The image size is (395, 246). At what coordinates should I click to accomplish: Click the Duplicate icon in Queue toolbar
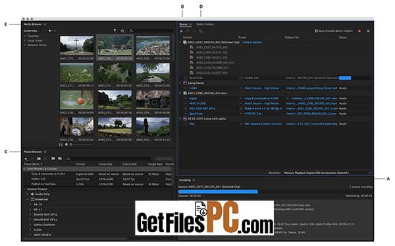coord(201,31)
